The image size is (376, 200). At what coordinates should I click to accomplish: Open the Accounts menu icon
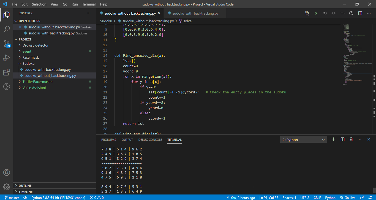[7, 172]
